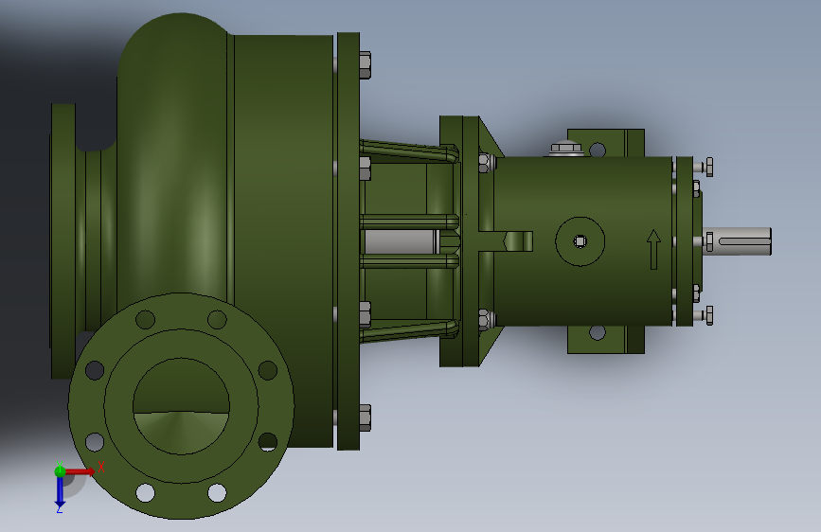Select the volute casing body
Screen dimensions: 821x532
coord(172,157)
